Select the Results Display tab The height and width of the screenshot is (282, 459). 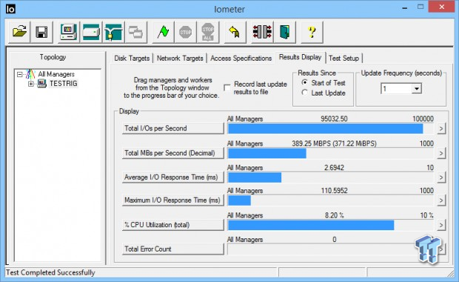coord(300,57)
